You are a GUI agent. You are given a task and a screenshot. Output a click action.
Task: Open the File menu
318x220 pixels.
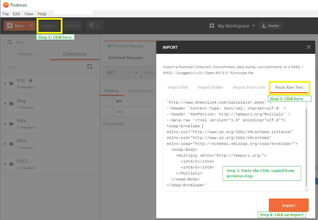pos(5,14)
